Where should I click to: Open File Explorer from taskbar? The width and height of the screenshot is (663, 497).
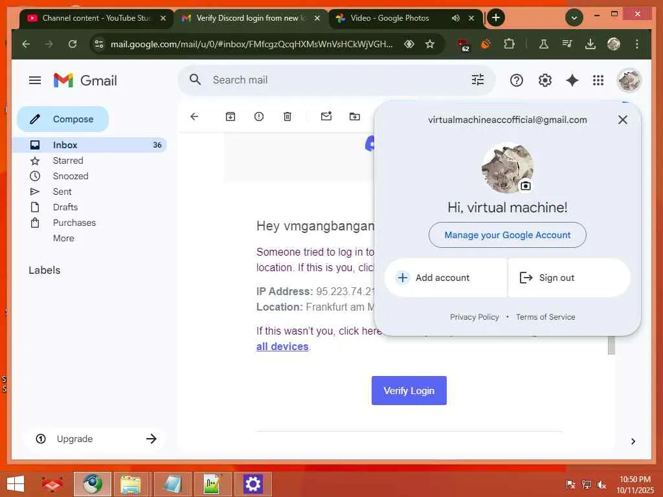131,484
